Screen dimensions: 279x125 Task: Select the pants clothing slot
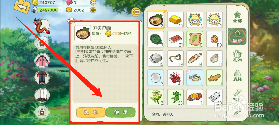click(x=42, y=77)
